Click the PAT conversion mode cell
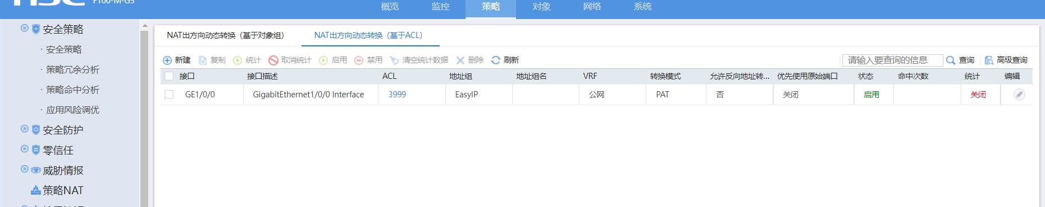 point(663,95)
